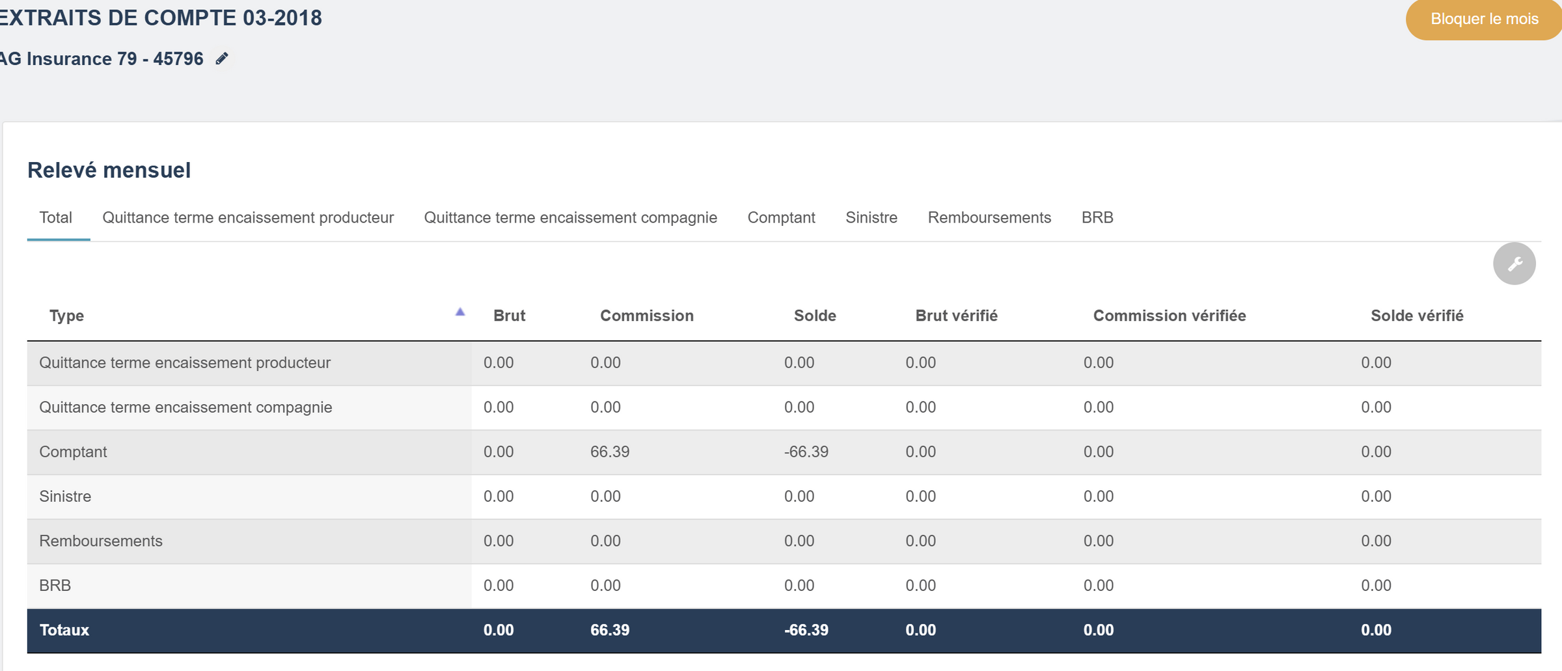Click the Brut value 0.00 in Comptant row

point(499,452)
